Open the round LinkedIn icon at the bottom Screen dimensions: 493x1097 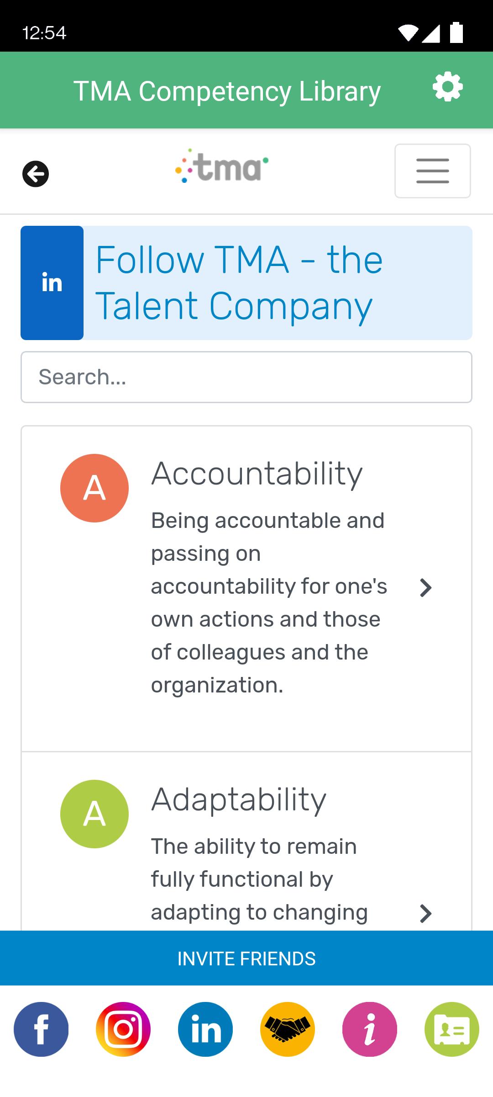[x=205, y=1029]
